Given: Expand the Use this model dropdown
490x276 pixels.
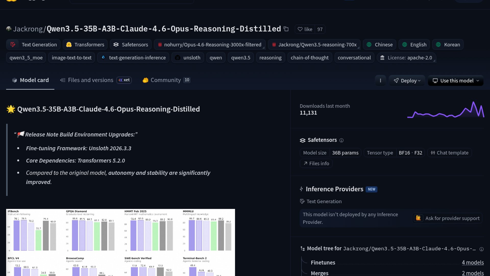Looking at the screenshot, I should 456,80.
